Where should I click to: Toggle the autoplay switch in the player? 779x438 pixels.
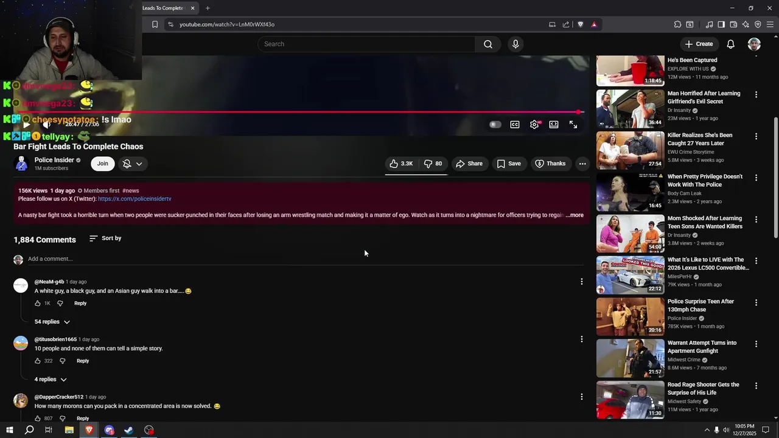click(x=495, y=125)
